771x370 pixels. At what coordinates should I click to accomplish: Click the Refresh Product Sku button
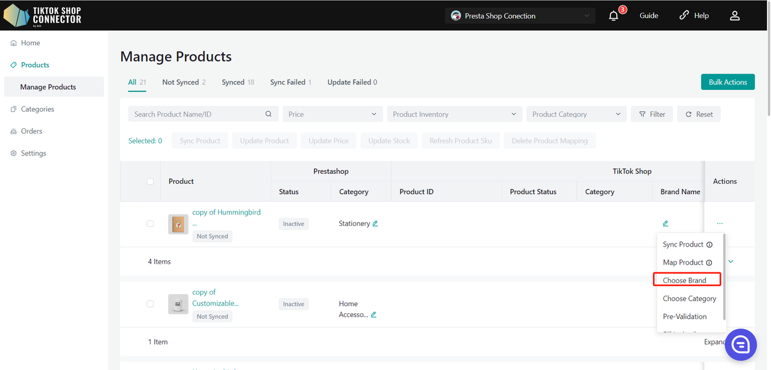tap(461, 141)
